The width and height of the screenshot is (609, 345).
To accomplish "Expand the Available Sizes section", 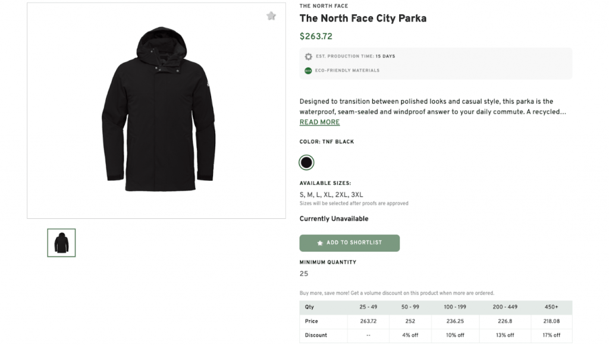I will (x=325, y=183).
